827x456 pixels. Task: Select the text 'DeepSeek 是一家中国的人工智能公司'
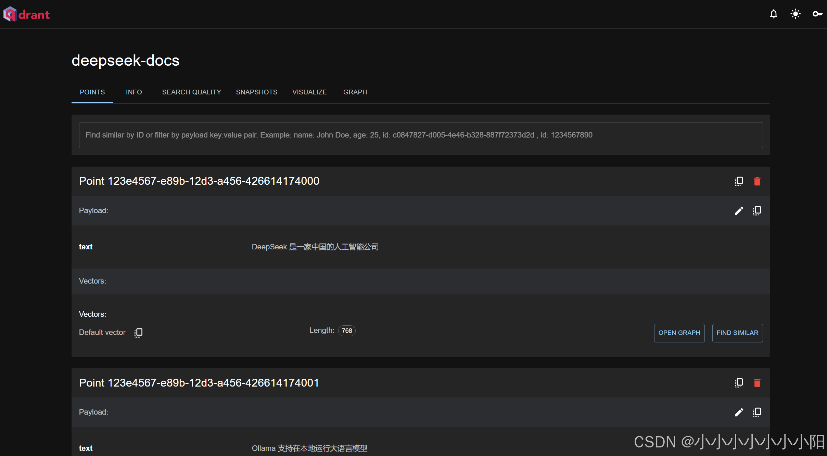(315, 247)
